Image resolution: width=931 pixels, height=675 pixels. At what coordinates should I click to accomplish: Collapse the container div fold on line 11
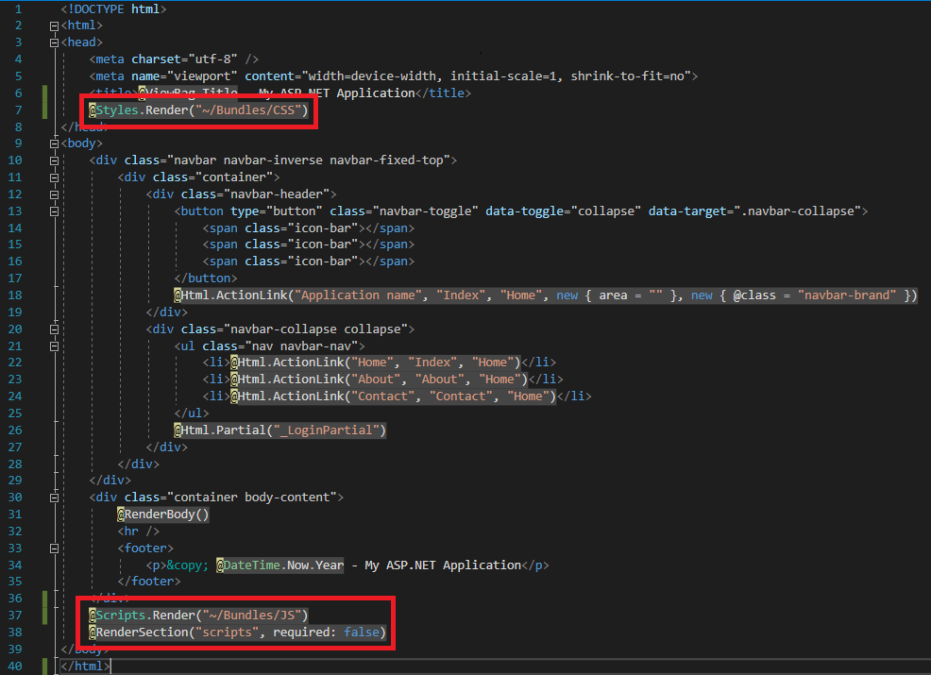coord(54,177)
